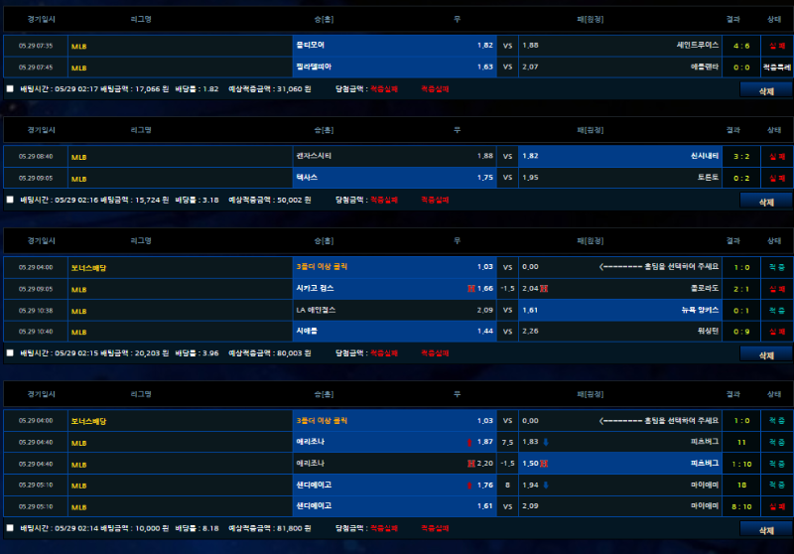This screenshot has height=554, width=794.
Task: Select the LA 에인절스 home cell at 2.09
Action: click(x=394, y=310)
